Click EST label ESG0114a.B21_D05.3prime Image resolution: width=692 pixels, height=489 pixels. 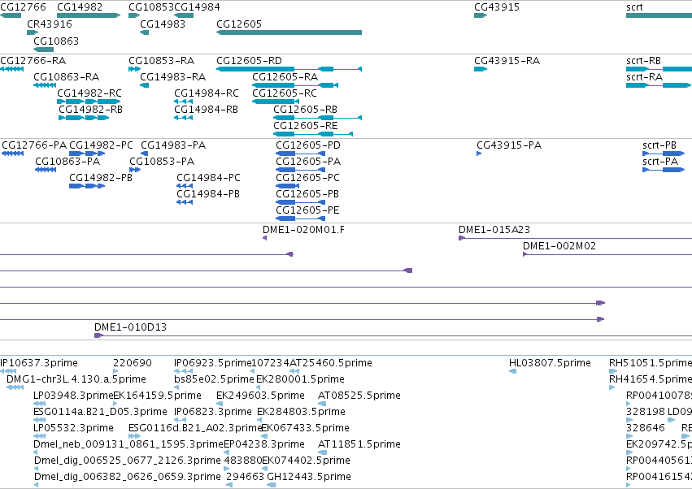(100, 413)
